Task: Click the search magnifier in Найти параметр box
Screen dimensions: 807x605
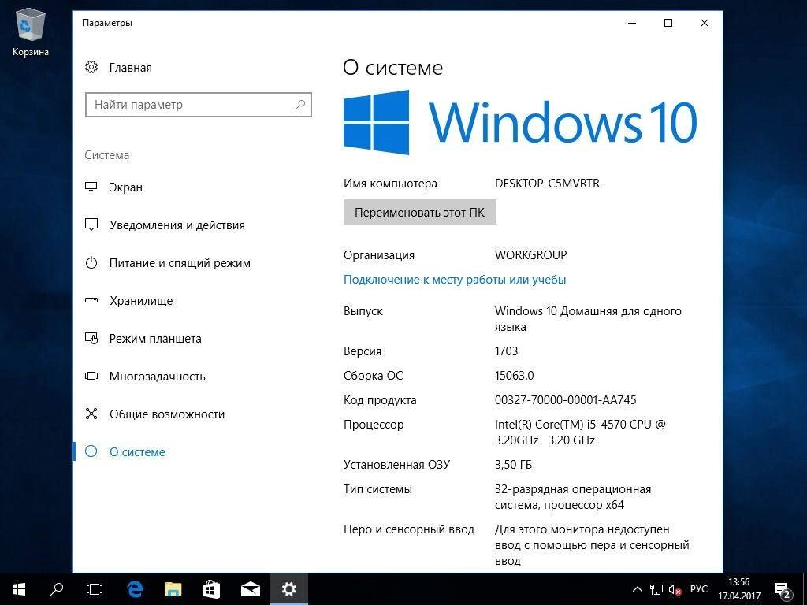Action: 300,105
